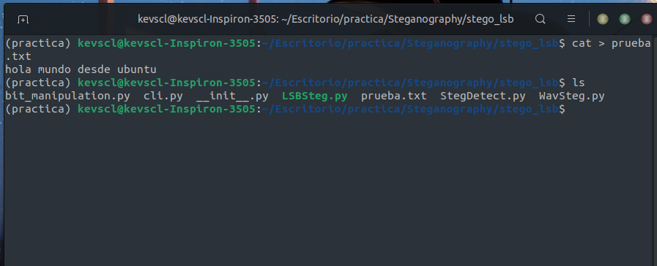This screenshot has height=266, width=657.
Task: Click StegDetect.py in the file listing
Action: click(483, 96)
